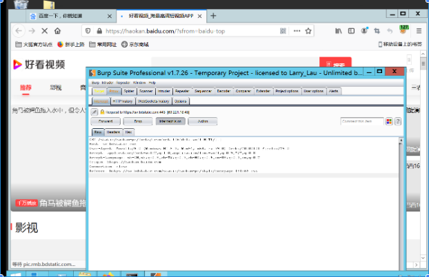Open 新手上路 bookmark
The width and height of the screenshot is (429, 277).
(71, 44)
